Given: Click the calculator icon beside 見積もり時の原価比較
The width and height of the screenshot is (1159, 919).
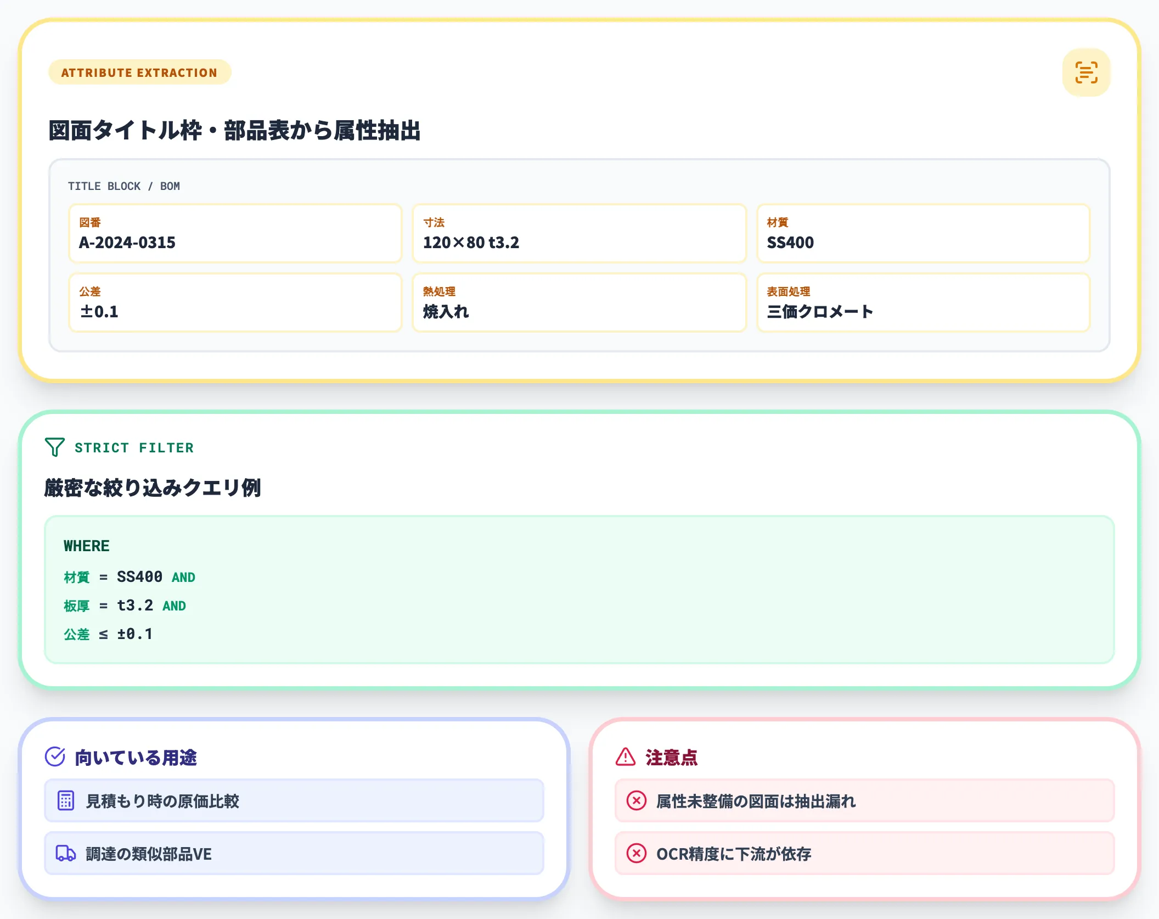Looking at the screenshot, I should (66, 801).
